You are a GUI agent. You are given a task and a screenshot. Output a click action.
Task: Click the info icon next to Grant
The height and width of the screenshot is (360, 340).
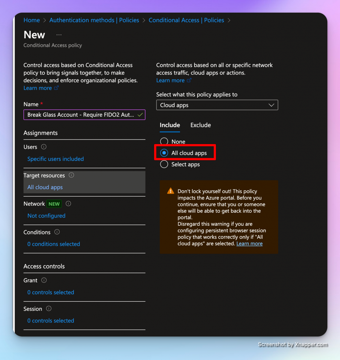tap(44, 280)
